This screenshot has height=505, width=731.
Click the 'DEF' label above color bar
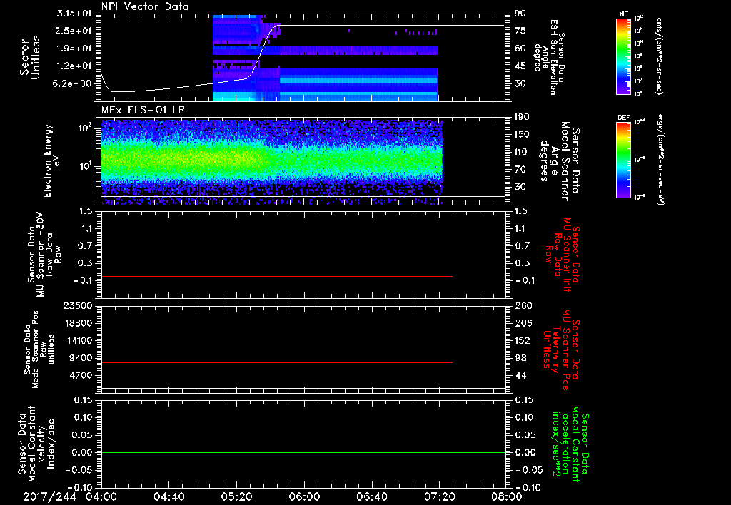pyautogui.click(x=624, y=118)
